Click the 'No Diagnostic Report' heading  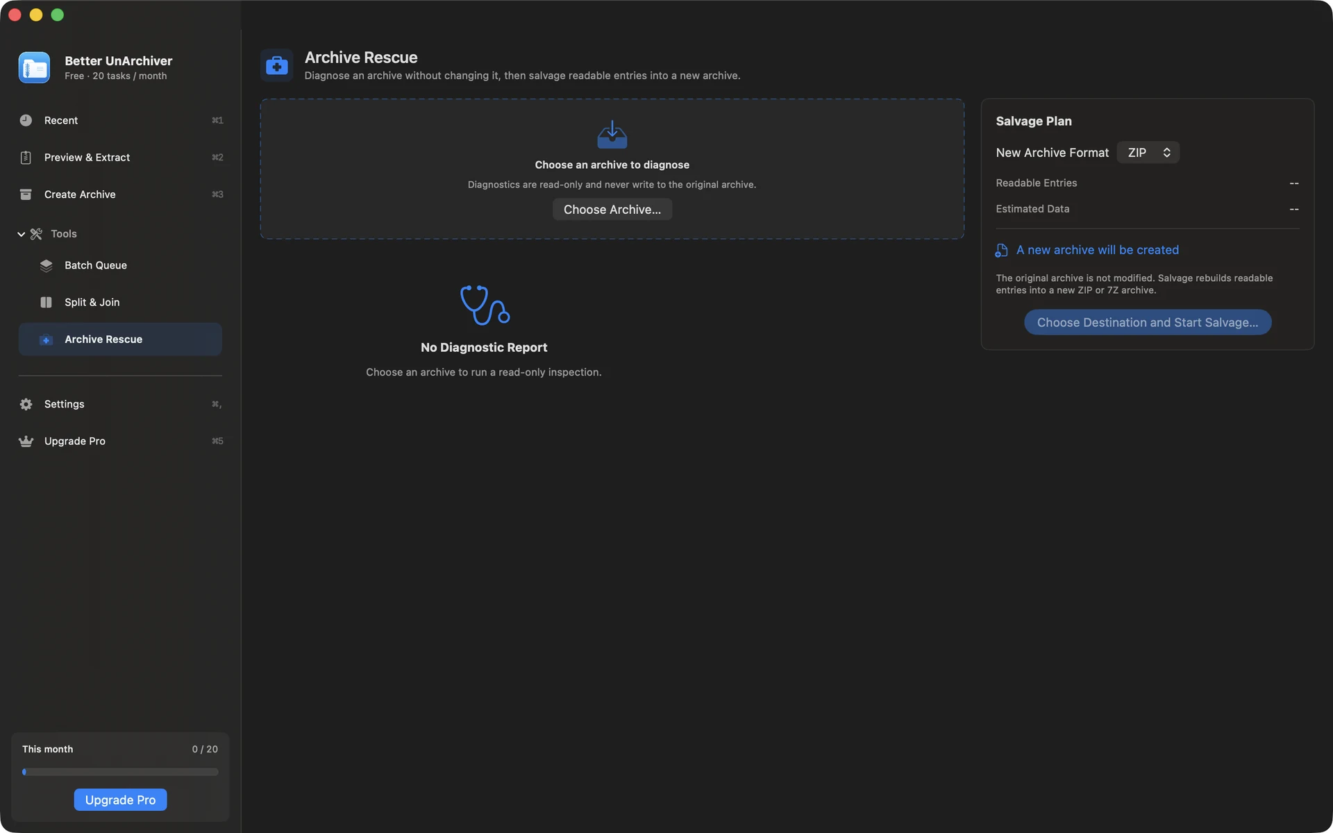484,348
